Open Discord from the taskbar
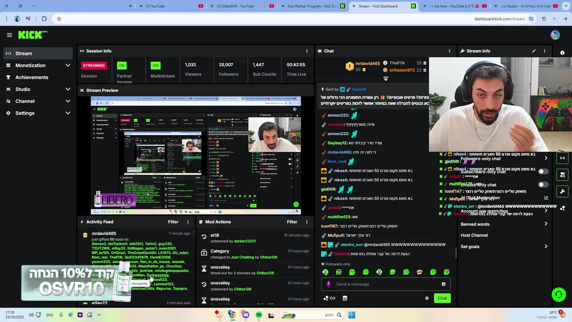The width and height of the screenshot is (572, 322). pyautogui.click(x=245, y=315)
